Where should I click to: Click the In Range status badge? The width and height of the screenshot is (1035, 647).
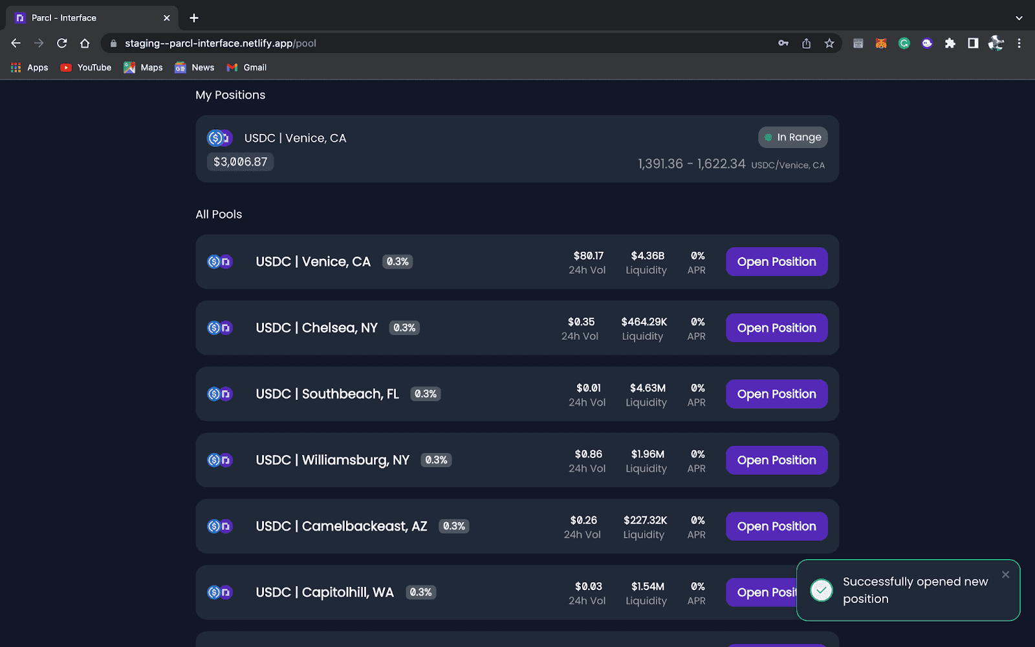[793, 137]
